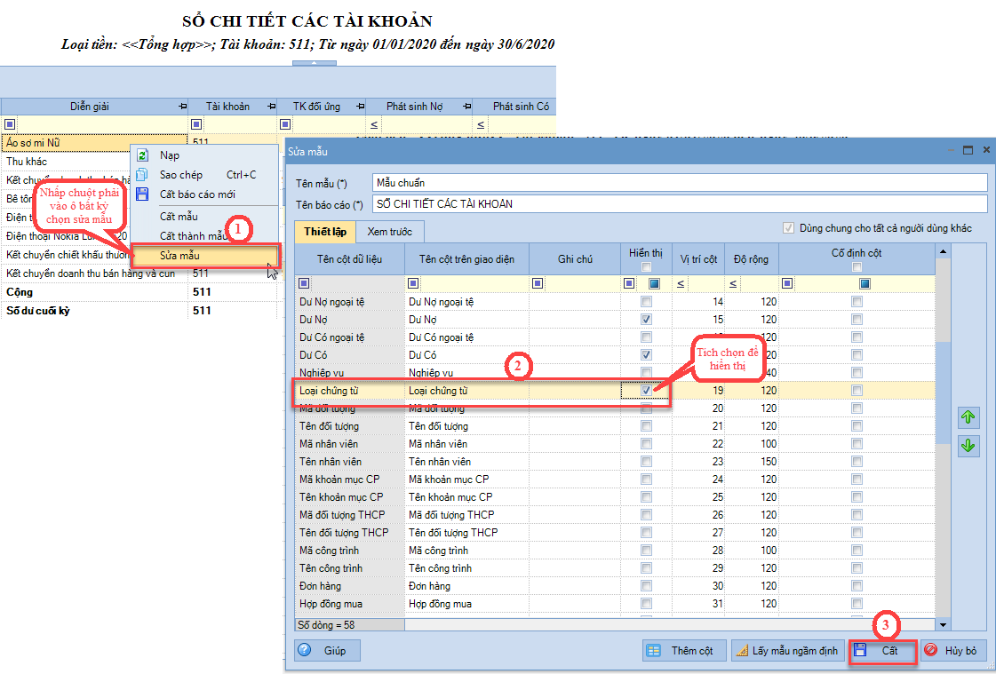The height and width of the screenshot is (674, 996).
Task: Collapse report header with top chevron
Action: click(x=314, y=63)
